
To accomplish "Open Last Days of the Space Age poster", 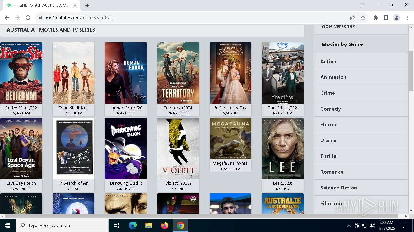I will (x=21, y=149).
